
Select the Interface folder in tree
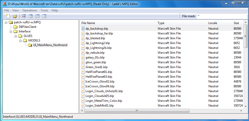[x=24, y=31]
